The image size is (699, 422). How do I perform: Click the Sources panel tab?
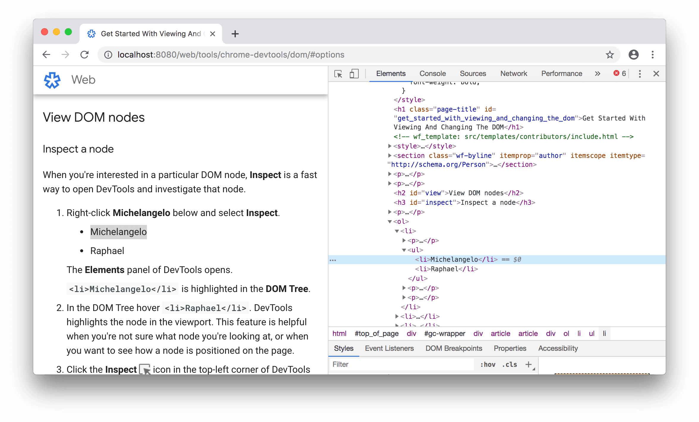473,73
